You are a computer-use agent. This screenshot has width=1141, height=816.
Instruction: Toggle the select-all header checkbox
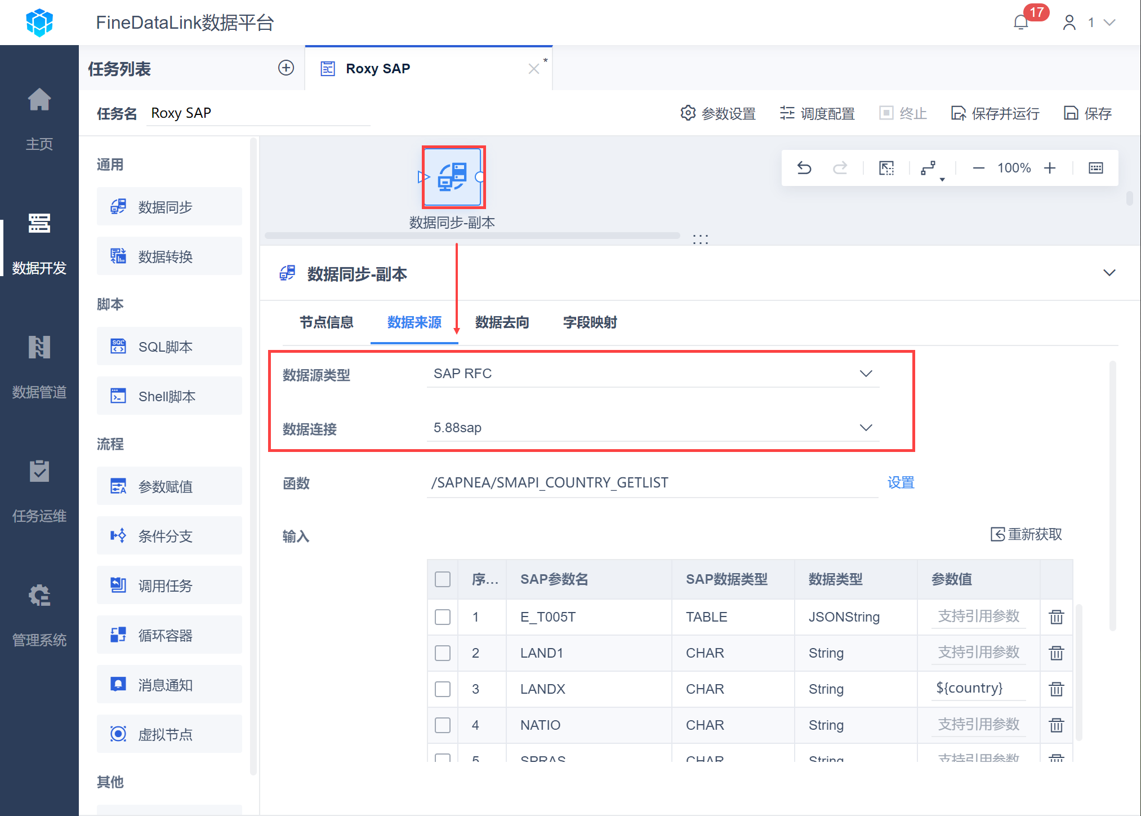tap(443, 579)
